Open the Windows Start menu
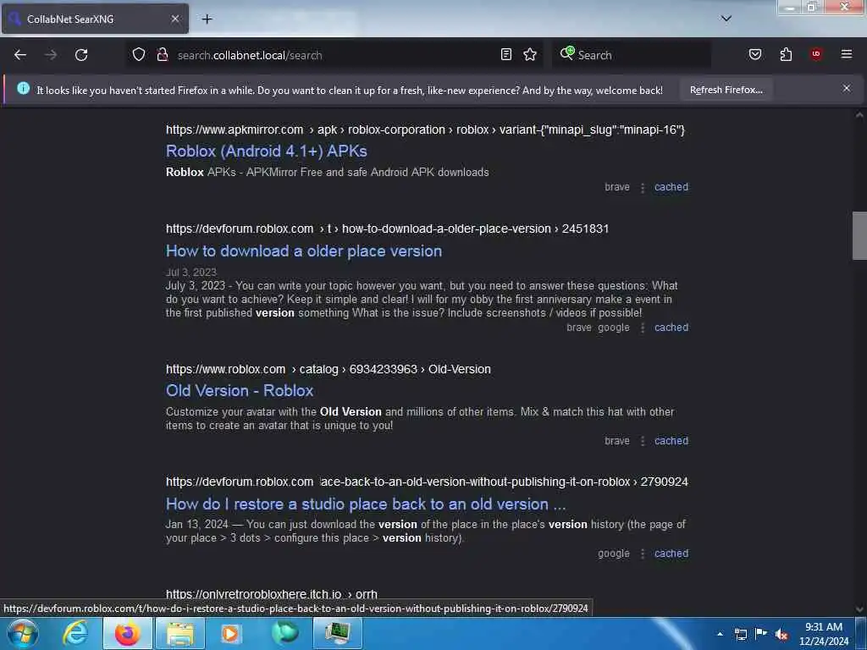The width and height of the screenshot is (867, 650). [23, 633]
